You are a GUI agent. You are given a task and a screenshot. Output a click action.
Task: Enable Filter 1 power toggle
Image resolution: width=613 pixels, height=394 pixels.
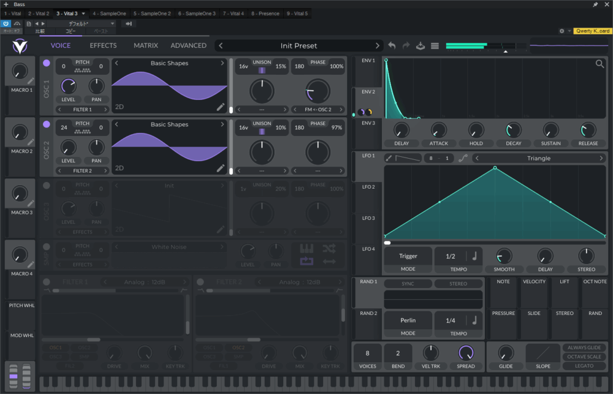click(x=47, y=282)
